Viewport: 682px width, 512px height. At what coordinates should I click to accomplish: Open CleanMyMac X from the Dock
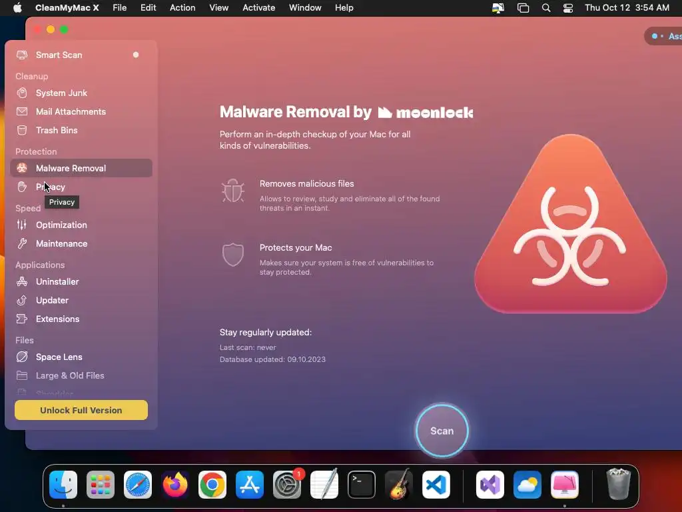click(x=565, y=485)
